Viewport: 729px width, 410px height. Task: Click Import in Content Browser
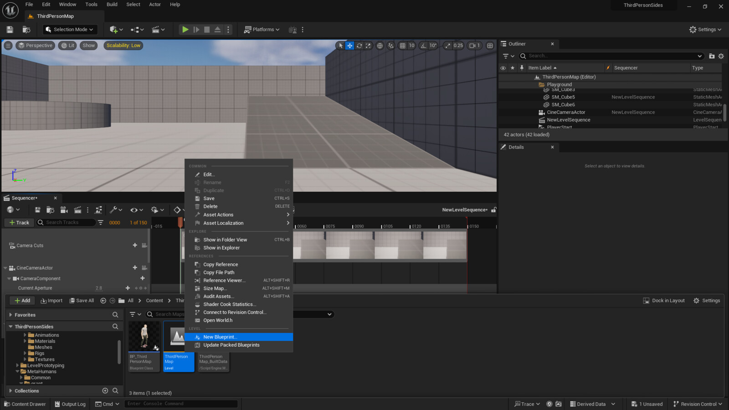pos(51,301)
